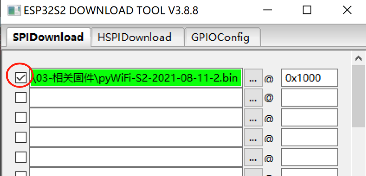The width and height of the screenshot is (366, 176).
Task: Enable the second firmware row checkbox
Action: tap(21, 97)
